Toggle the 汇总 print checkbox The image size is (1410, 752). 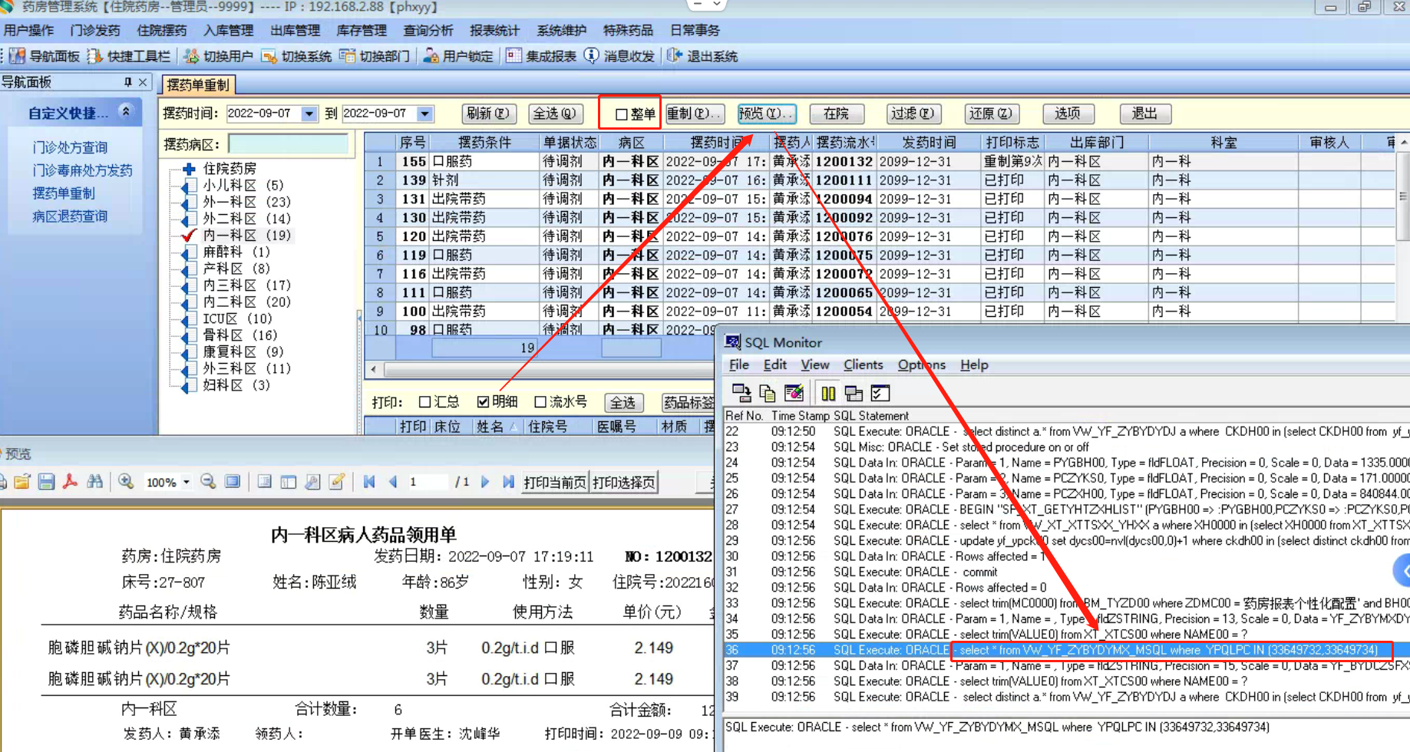pos(424,402)
